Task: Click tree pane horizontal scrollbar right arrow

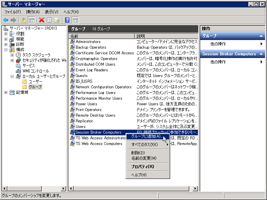Action: pos(63,188)
